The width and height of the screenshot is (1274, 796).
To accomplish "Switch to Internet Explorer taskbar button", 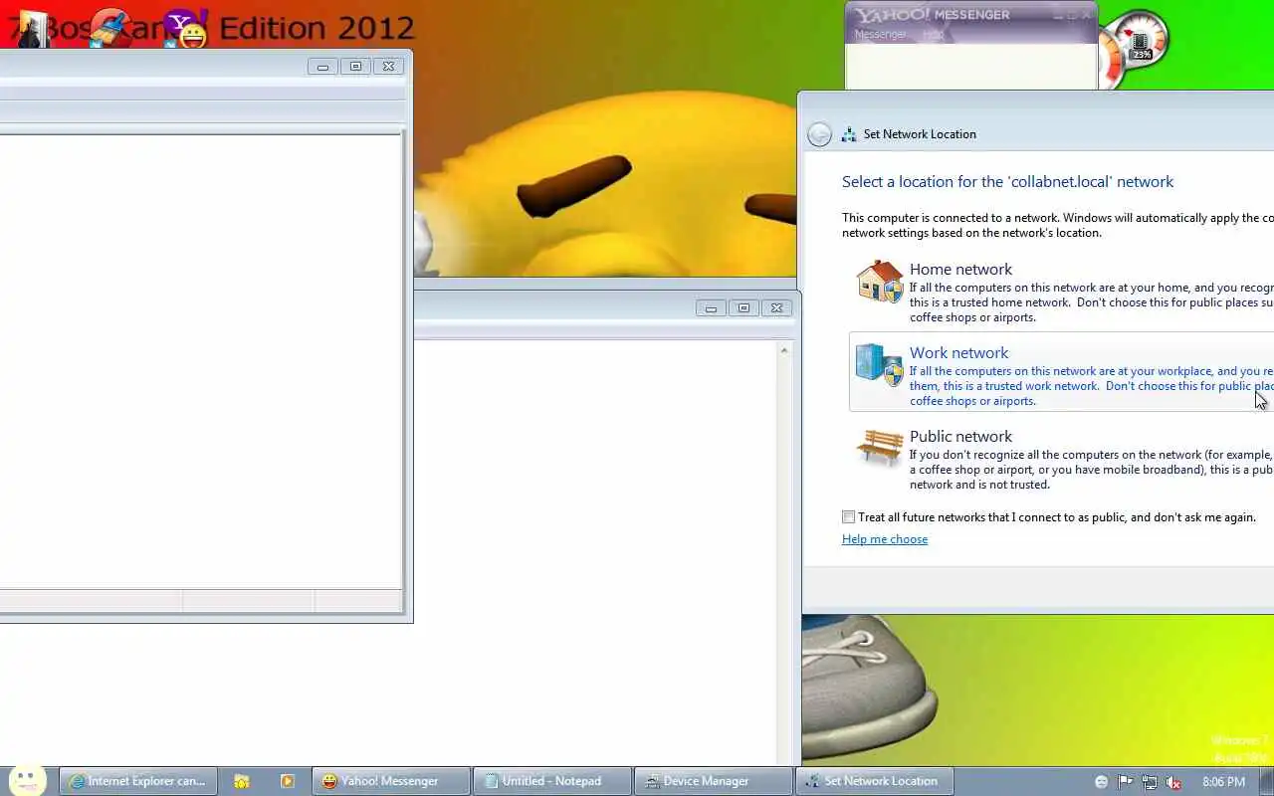I will (x=138, y=781).
